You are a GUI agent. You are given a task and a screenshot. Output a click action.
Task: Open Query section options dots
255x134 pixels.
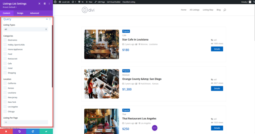(x=50, y=19)
